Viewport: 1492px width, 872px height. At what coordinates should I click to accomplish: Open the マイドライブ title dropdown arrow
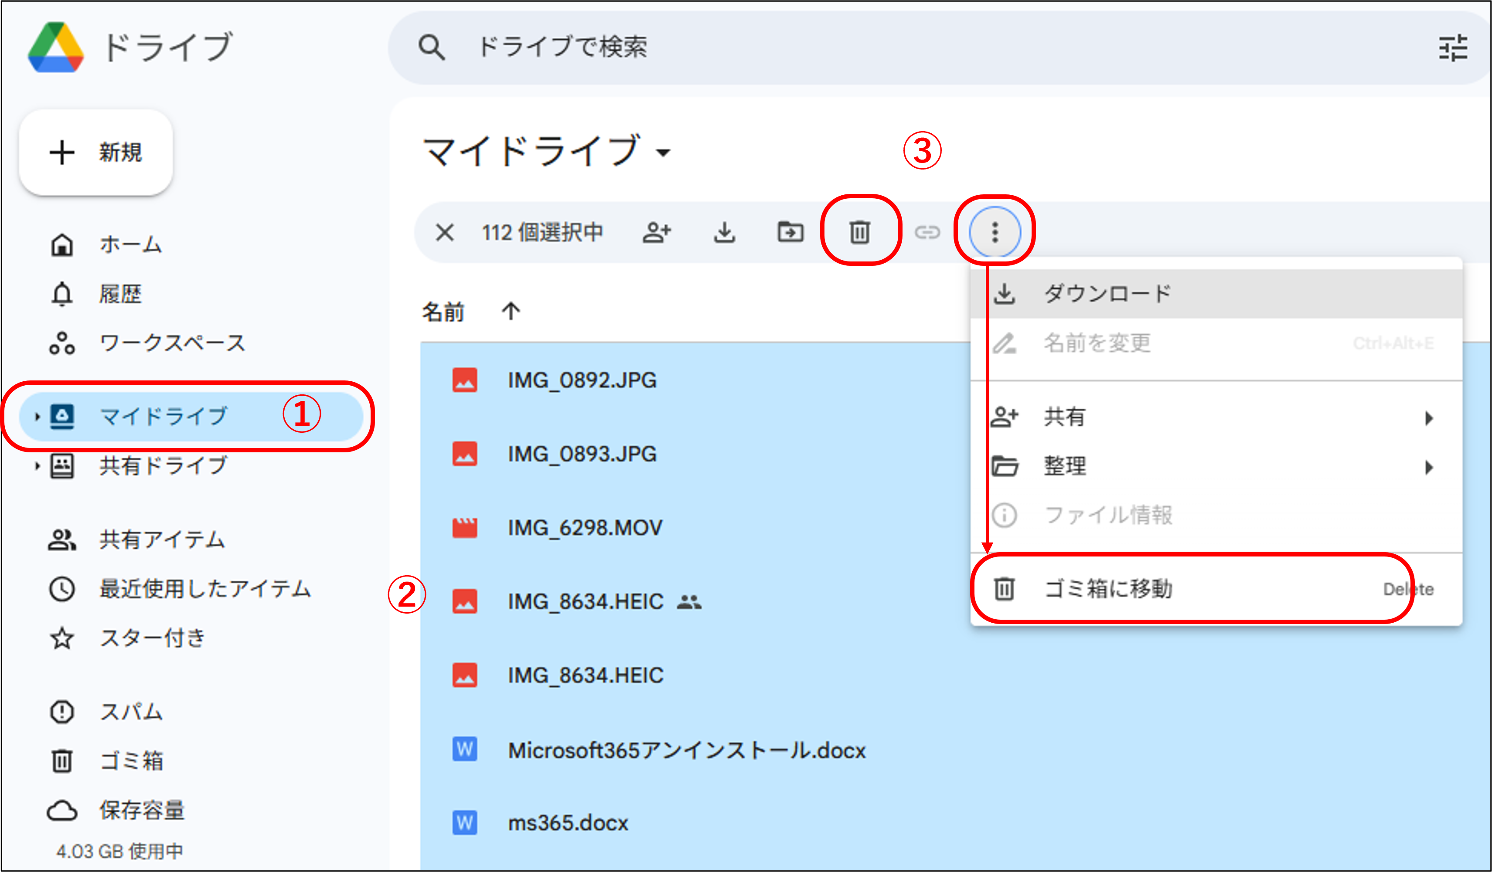[664, 153]
